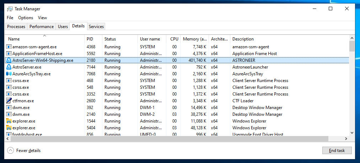Click the Task Manager title bar icon
Screen dimensions: 360x163
coord(10,9)
